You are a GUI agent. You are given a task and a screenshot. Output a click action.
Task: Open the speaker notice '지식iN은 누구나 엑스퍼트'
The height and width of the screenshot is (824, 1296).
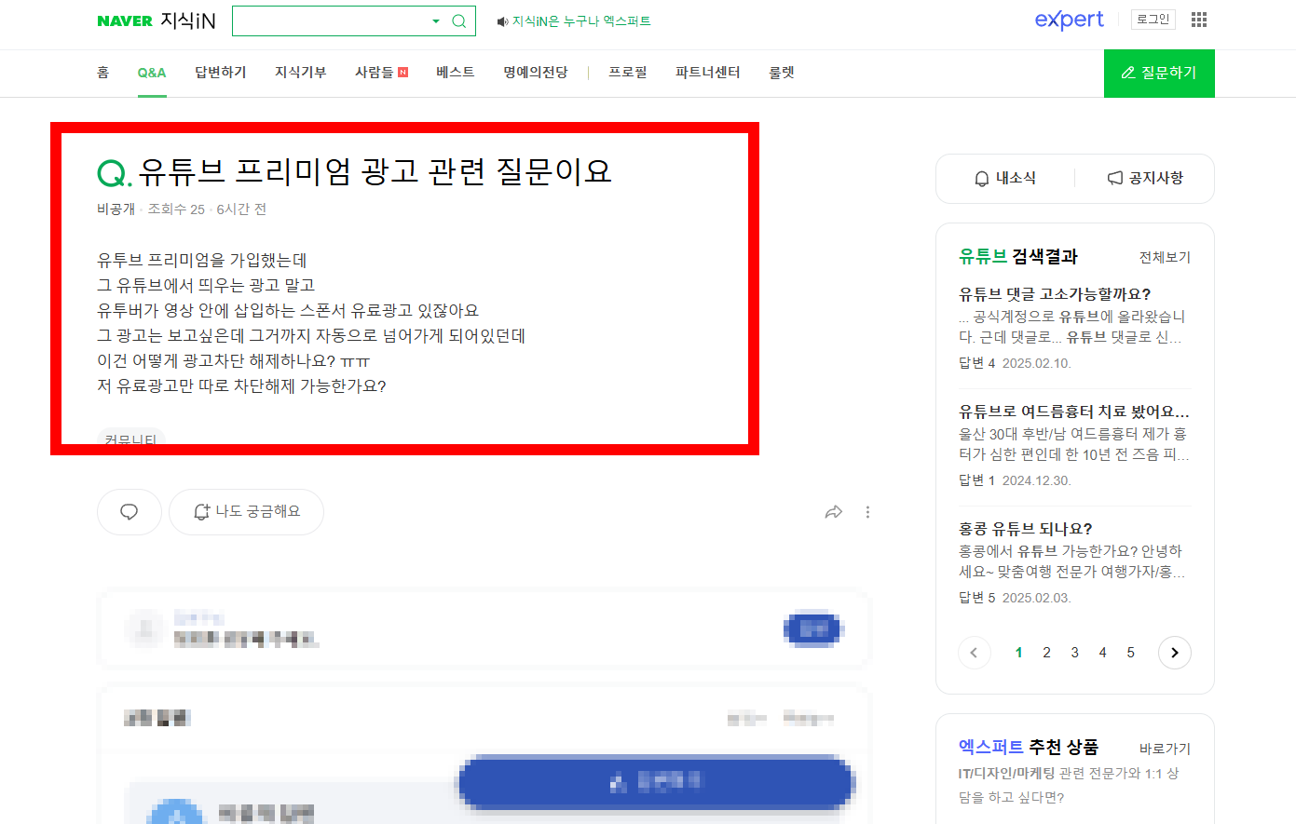click(574, 20)
